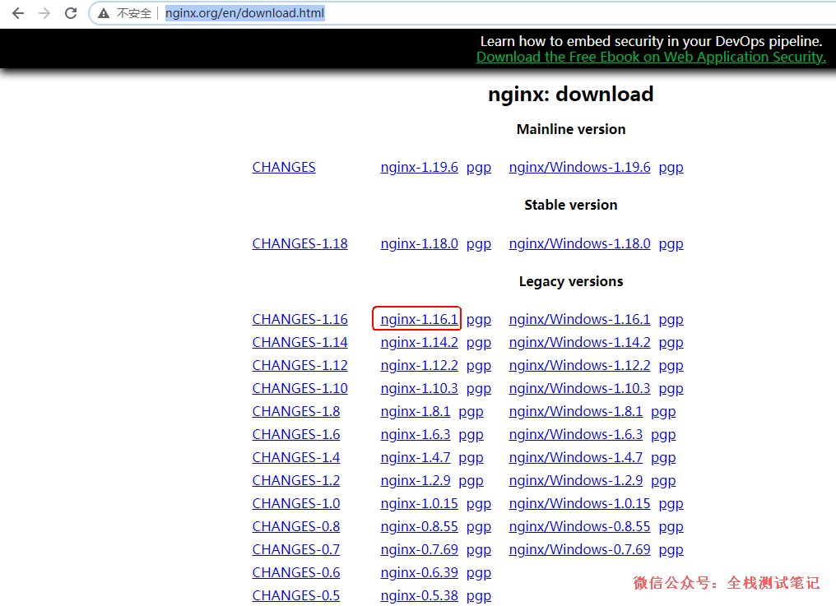Open the CHANGES-1.0 link

pos(296,503)
